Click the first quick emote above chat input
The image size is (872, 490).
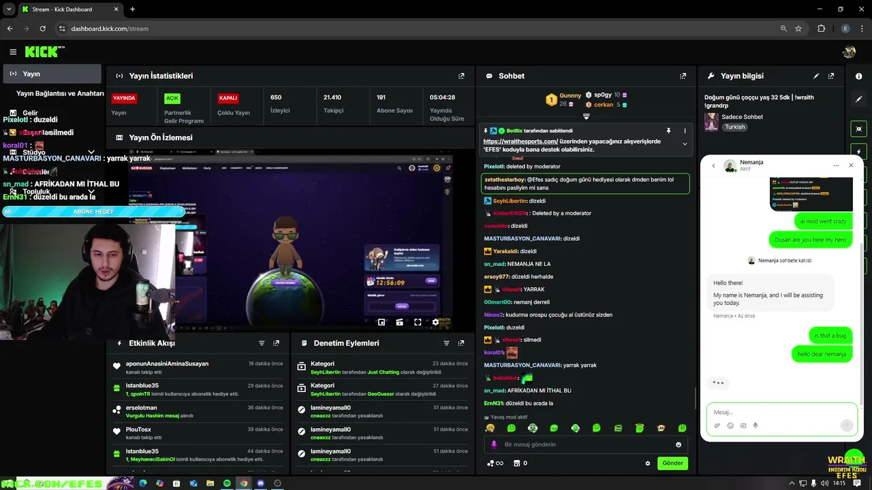click(x=490, y=428)
